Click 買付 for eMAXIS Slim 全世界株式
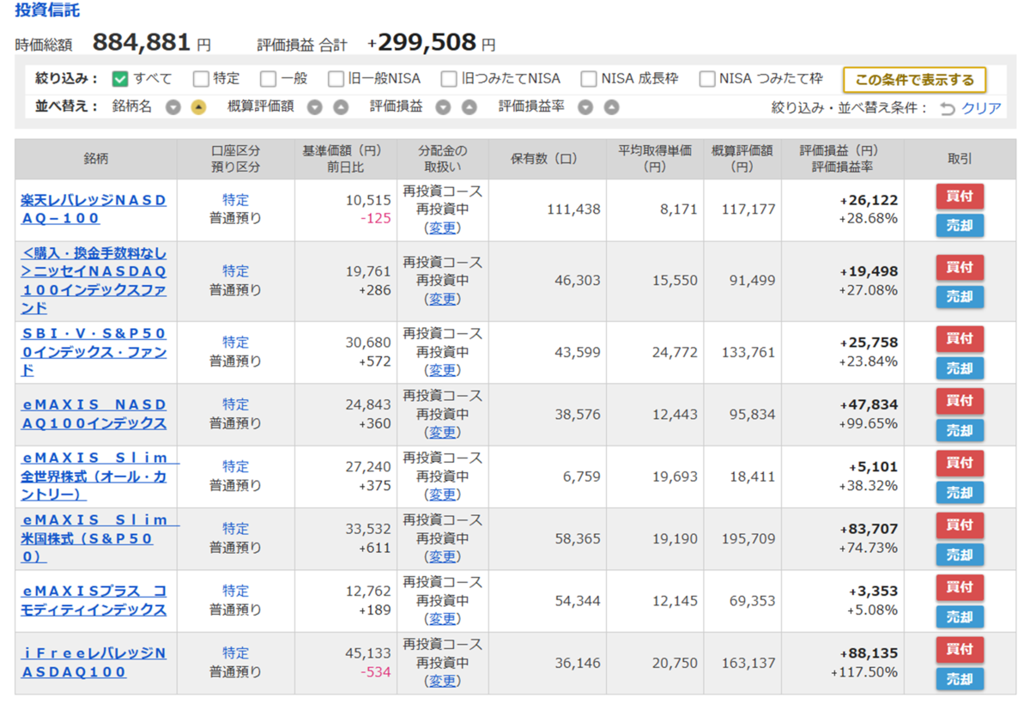The image size is (1030, 704). pyautogui.click(x=960, y=463)
